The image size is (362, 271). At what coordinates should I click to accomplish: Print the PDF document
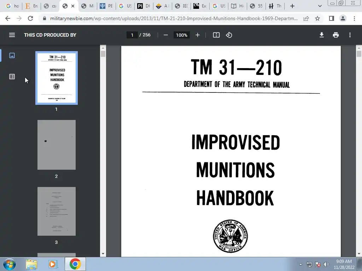point(336,35)
